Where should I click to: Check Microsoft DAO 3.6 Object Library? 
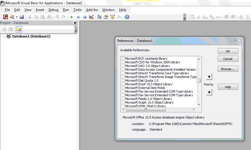pyautogui.click(x=123, y=66)
